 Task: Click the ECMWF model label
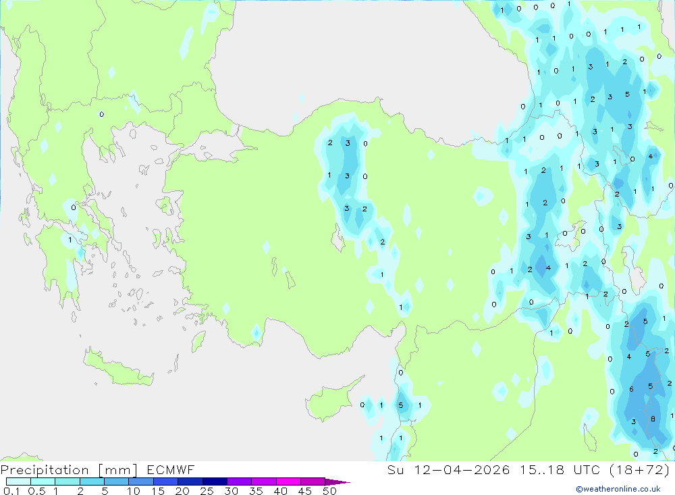(171, 470)
